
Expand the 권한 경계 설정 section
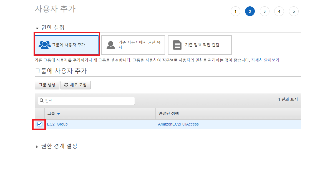point(56,146)
